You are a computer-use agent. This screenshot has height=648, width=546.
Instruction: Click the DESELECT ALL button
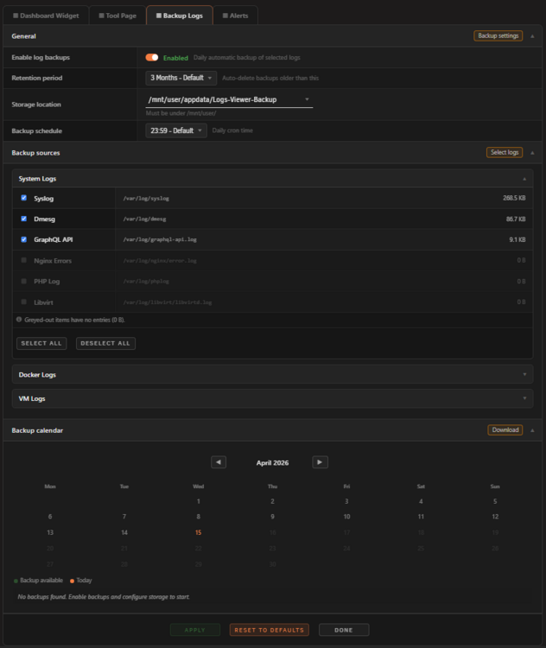(105, 343)
